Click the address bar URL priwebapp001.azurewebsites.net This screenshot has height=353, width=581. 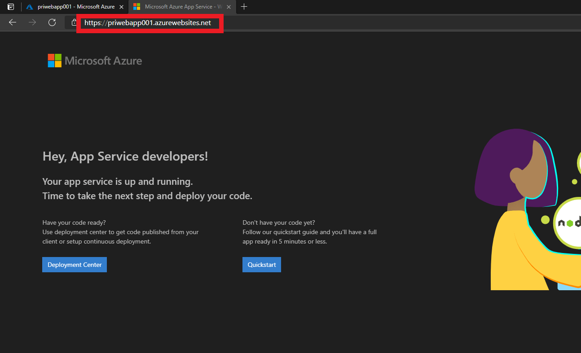point(148,23)
